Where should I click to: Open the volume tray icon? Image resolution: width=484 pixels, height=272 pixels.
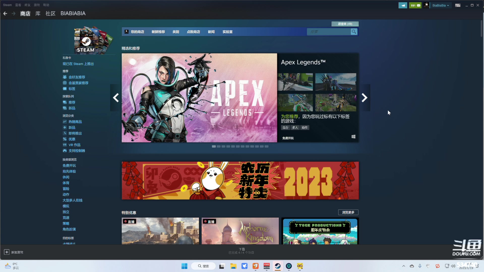(453, 266)
